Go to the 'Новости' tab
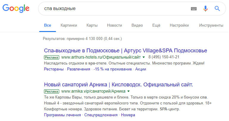 point(114,25)
